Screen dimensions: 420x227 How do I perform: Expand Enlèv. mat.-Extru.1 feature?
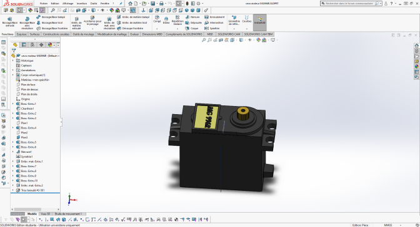(13, 162)
